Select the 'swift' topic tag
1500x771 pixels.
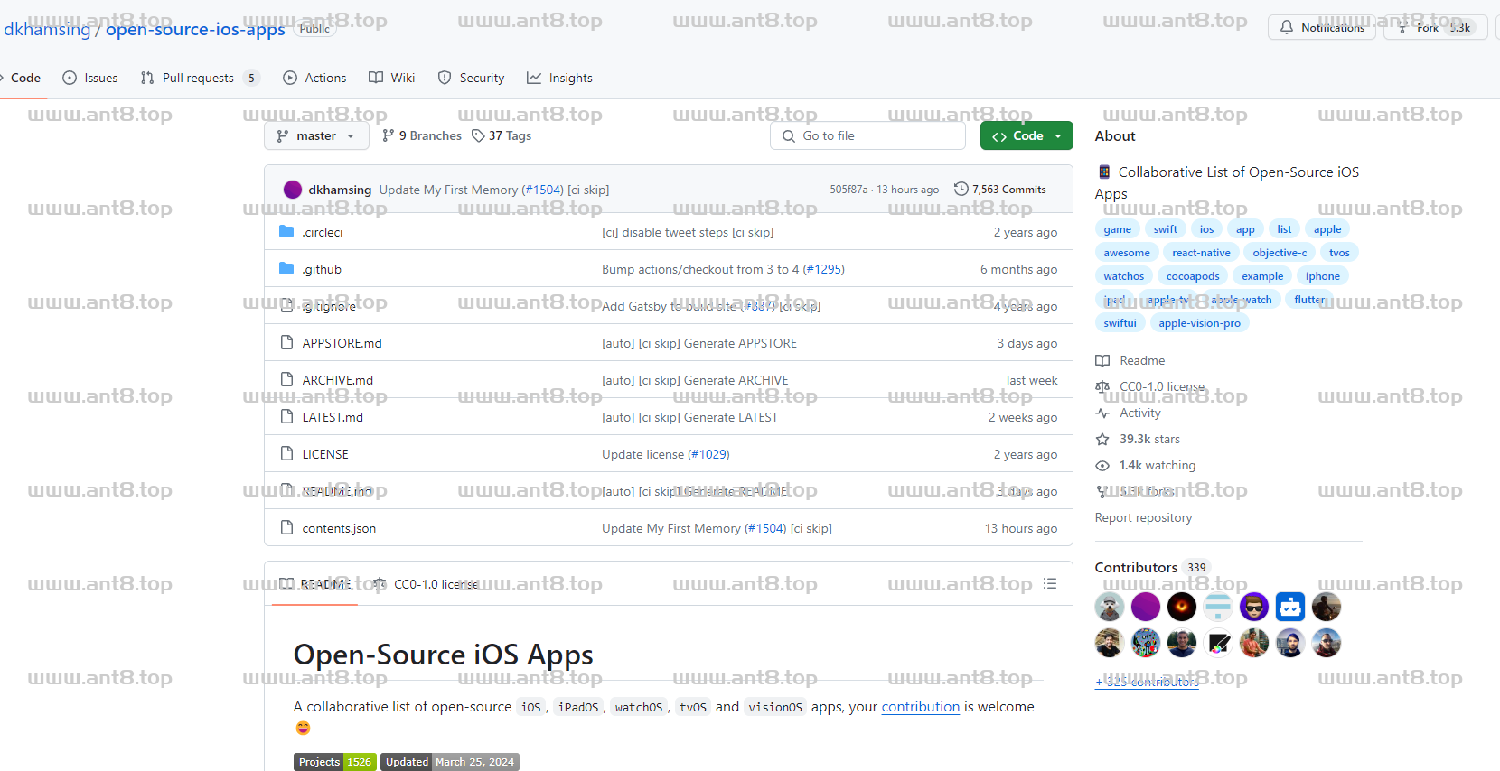(x=1165, y=229)
